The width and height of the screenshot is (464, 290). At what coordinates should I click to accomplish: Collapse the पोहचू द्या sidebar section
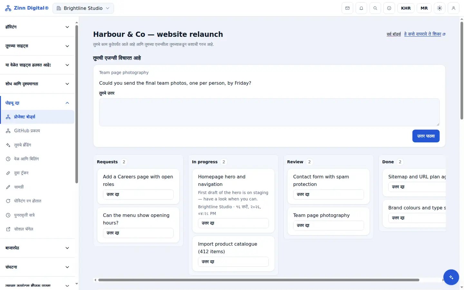(x=37, y=103)
